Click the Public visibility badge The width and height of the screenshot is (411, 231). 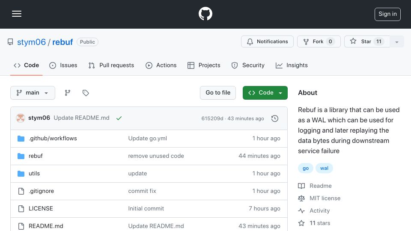click(x=87, y=42)
